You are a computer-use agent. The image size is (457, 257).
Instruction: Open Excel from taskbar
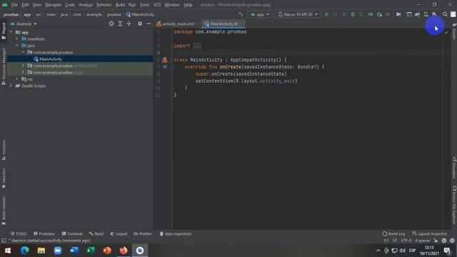(91, 251)
